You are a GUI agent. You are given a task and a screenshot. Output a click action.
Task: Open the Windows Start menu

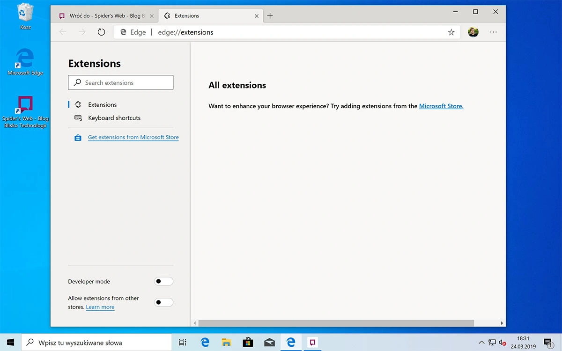(11, 342)
